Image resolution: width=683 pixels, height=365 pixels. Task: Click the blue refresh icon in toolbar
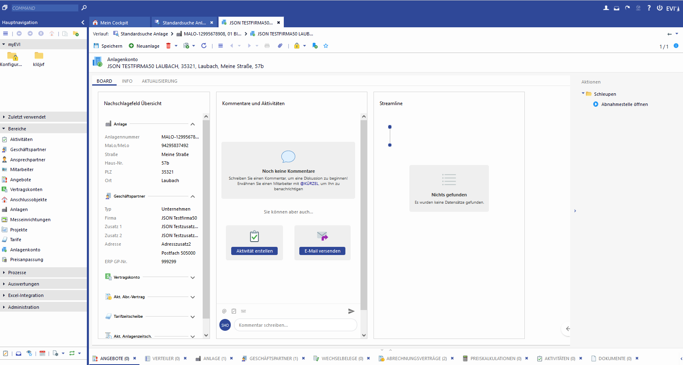(x=204, y=46)
